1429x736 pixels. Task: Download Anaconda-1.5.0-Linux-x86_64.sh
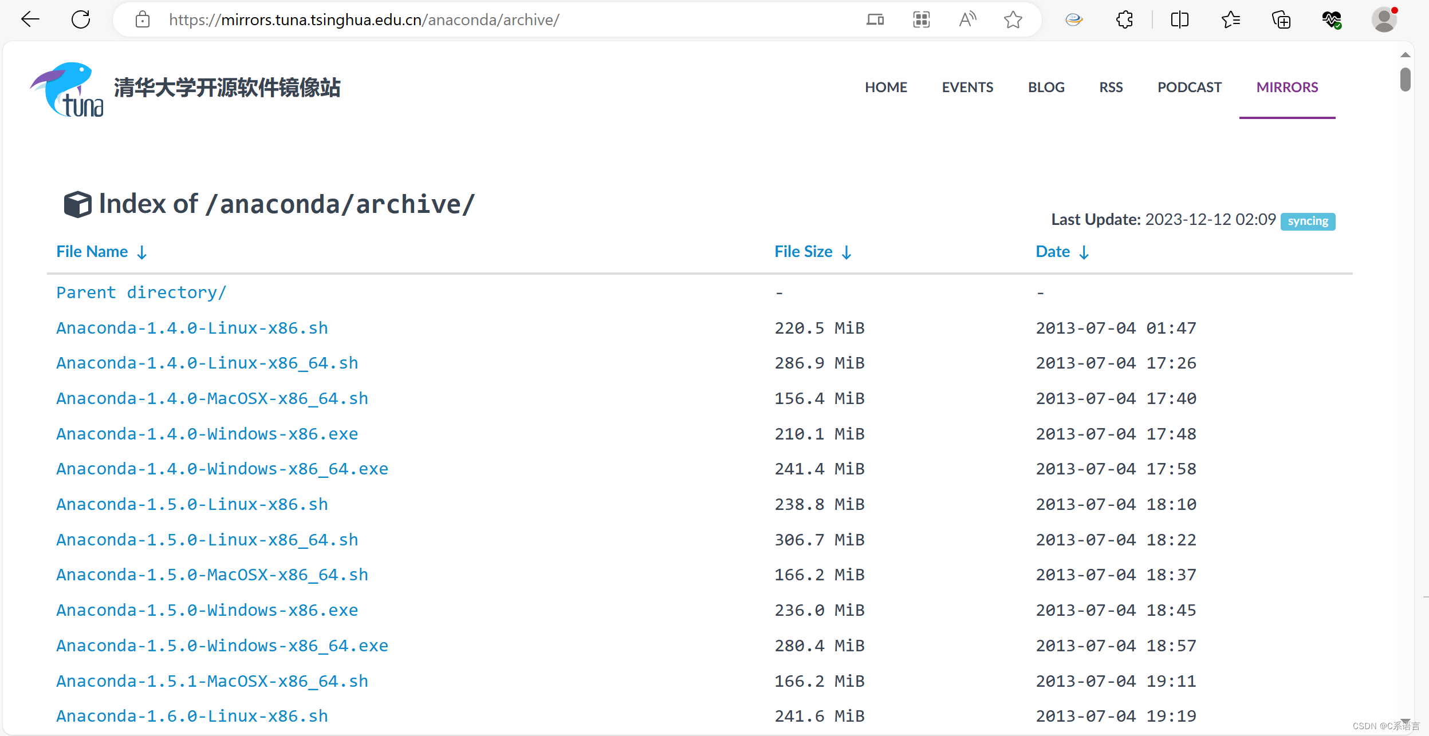[x=207, y=540]
